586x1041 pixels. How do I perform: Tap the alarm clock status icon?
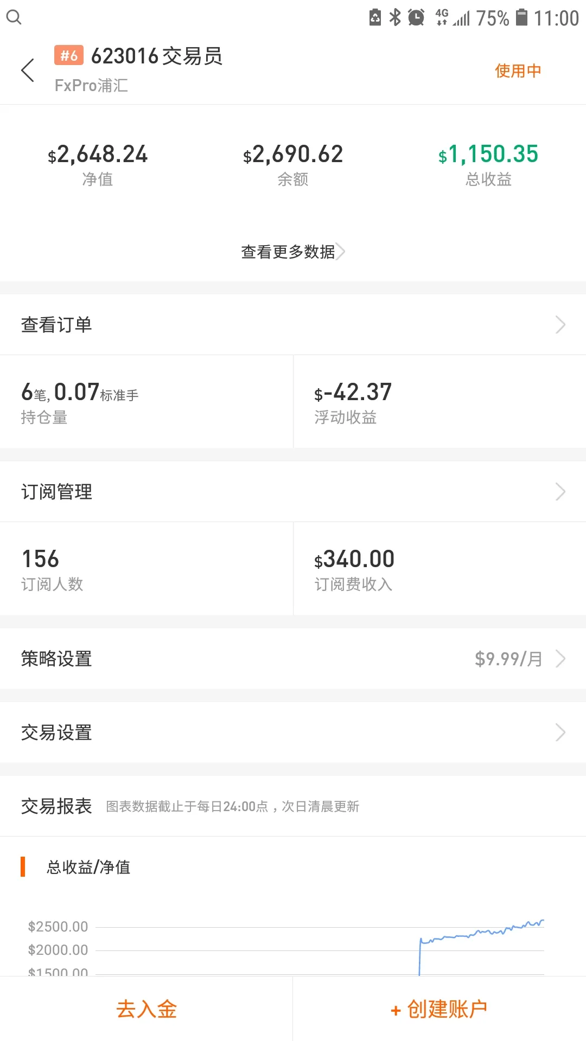(x=416, y=17)
